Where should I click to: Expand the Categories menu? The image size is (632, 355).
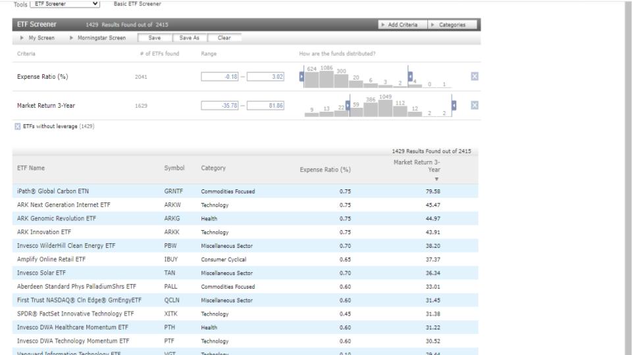click(452, 25)
